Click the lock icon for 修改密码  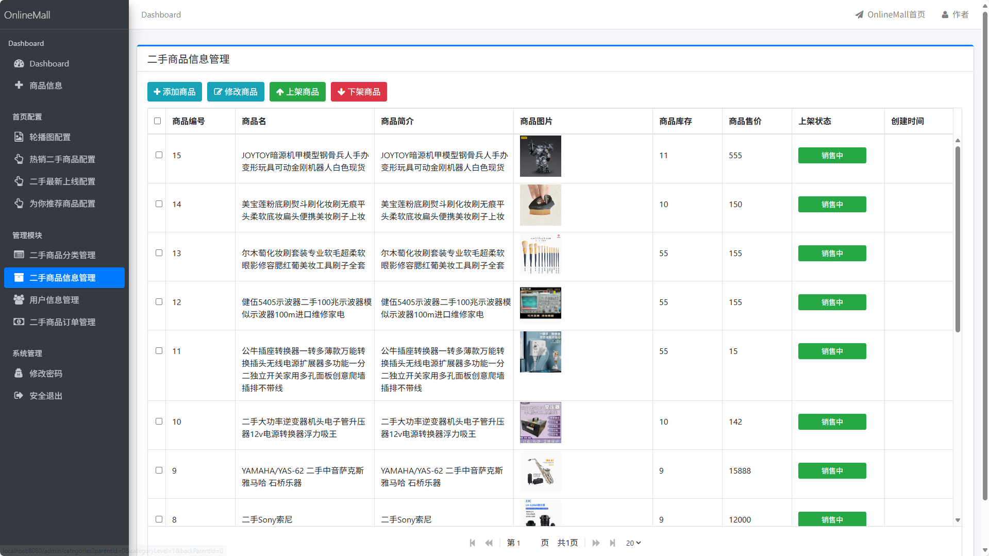(x=19, y=373)
